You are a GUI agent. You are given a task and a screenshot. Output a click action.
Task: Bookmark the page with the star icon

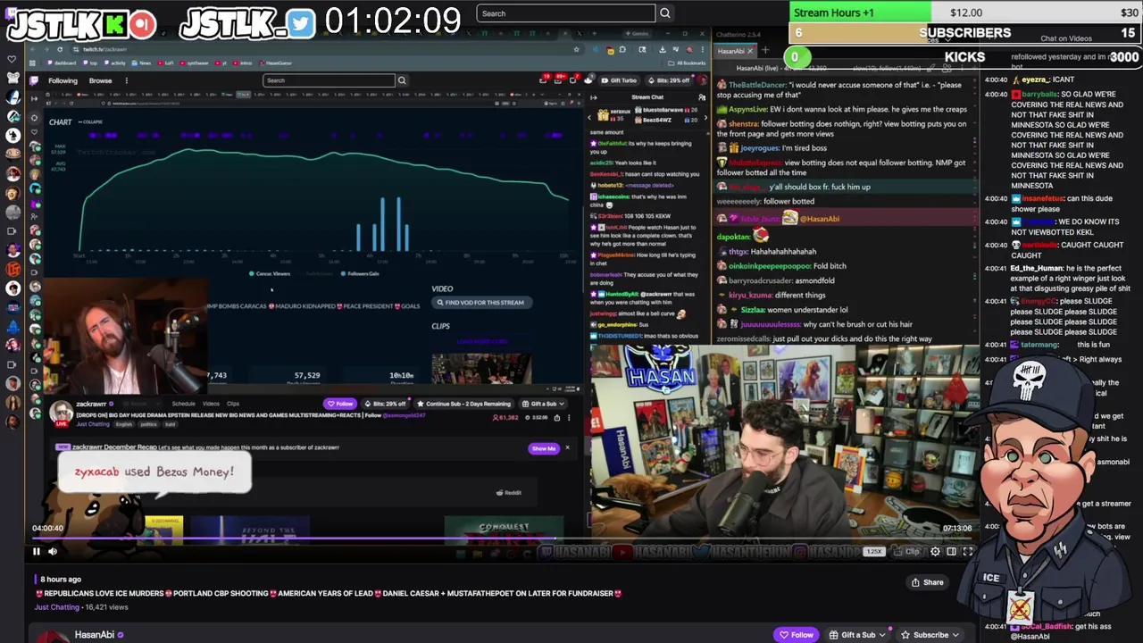tap(577, 49)
